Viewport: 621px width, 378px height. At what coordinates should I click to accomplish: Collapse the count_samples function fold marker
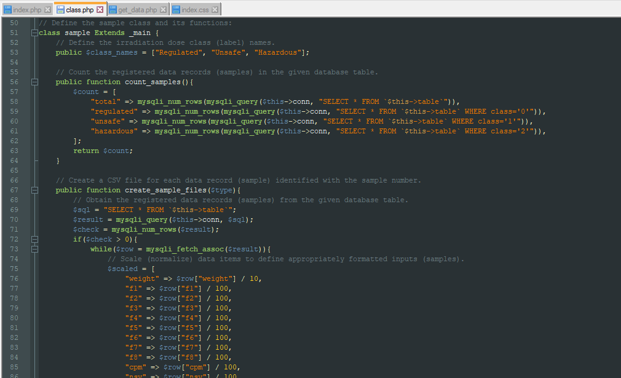tap(34, 81)
